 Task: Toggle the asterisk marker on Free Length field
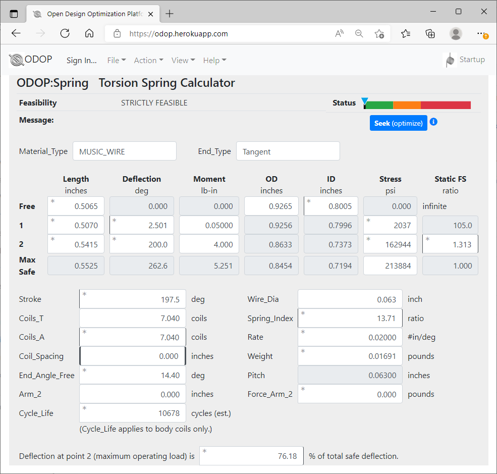pyautogui.click(x=52, y=201)
